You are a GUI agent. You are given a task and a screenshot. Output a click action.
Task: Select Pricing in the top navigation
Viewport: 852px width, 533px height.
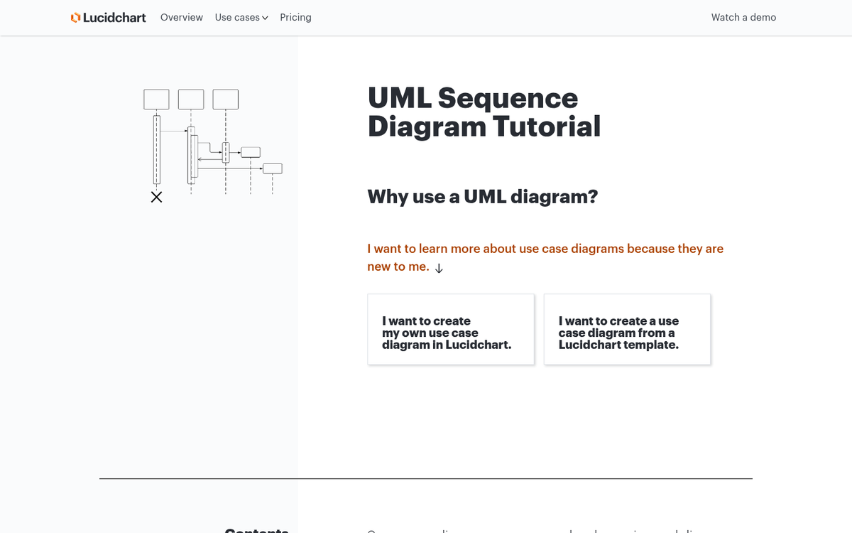coord(295,17)
